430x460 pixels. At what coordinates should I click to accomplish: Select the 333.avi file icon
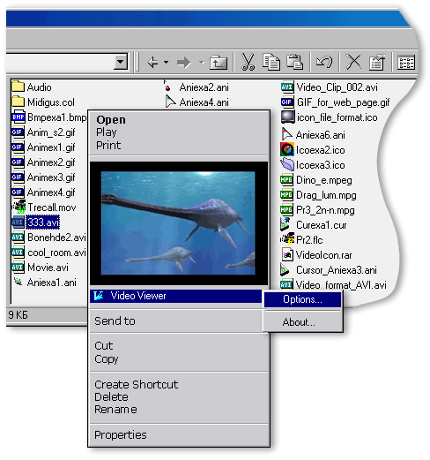point(18,222)
